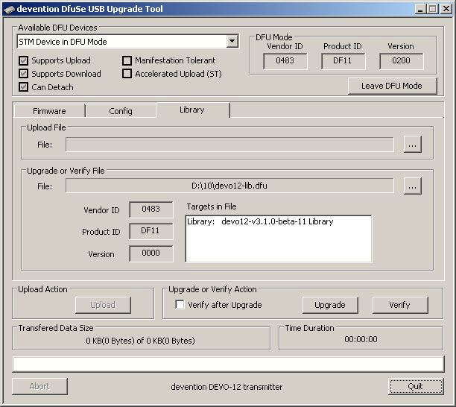Click the 0 KB(0 Bytes) transferred size text

click(x=141, y=341)
